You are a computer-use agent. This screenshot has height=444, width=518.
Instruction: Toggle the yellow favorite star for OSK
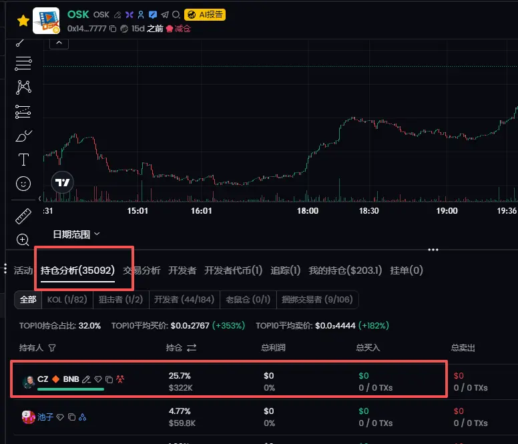pos(23,21)
